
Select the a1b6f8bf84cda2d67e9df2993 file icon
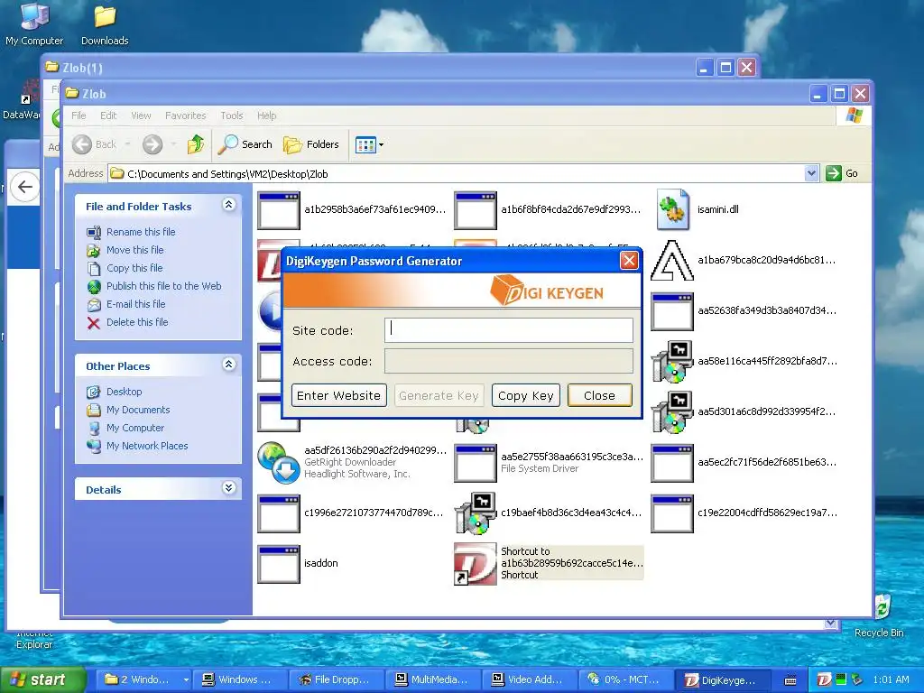(476, 210)
